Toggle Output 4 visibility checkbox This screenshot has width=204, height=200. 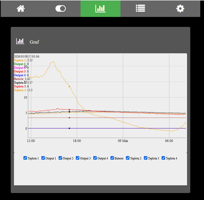[95, 158]
